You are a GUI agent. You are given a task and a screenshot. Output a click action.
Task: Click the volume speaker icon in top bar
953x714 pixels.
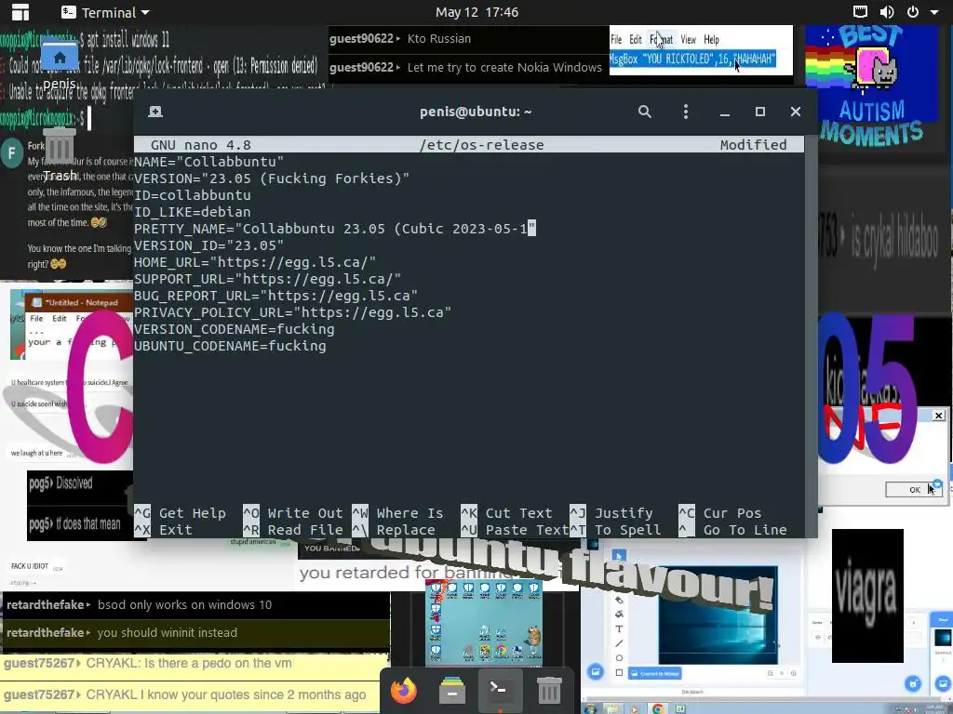point(887,11)
